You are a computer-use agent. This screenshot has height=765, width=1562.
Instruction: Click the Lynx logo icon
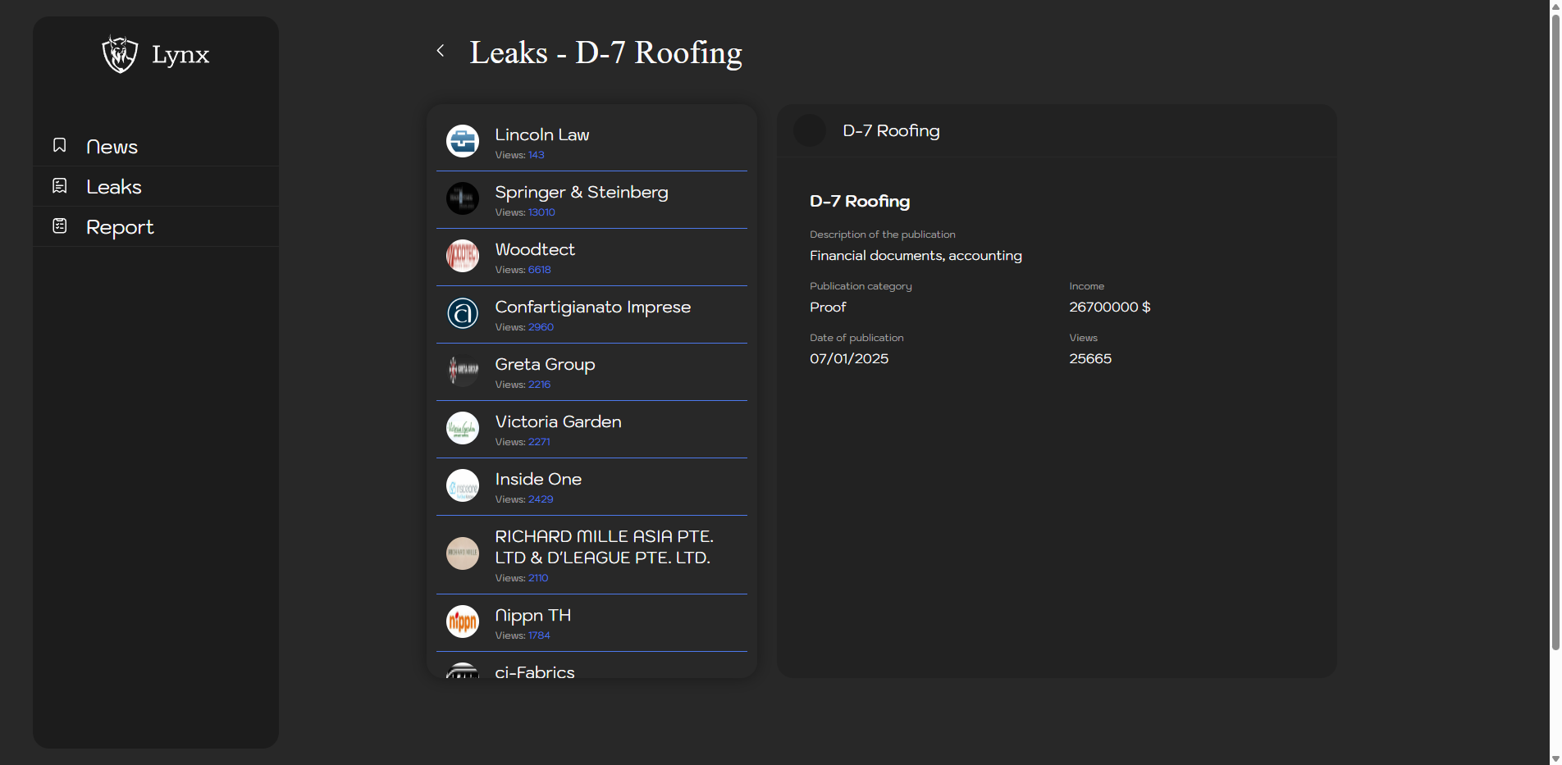(120, 54)
